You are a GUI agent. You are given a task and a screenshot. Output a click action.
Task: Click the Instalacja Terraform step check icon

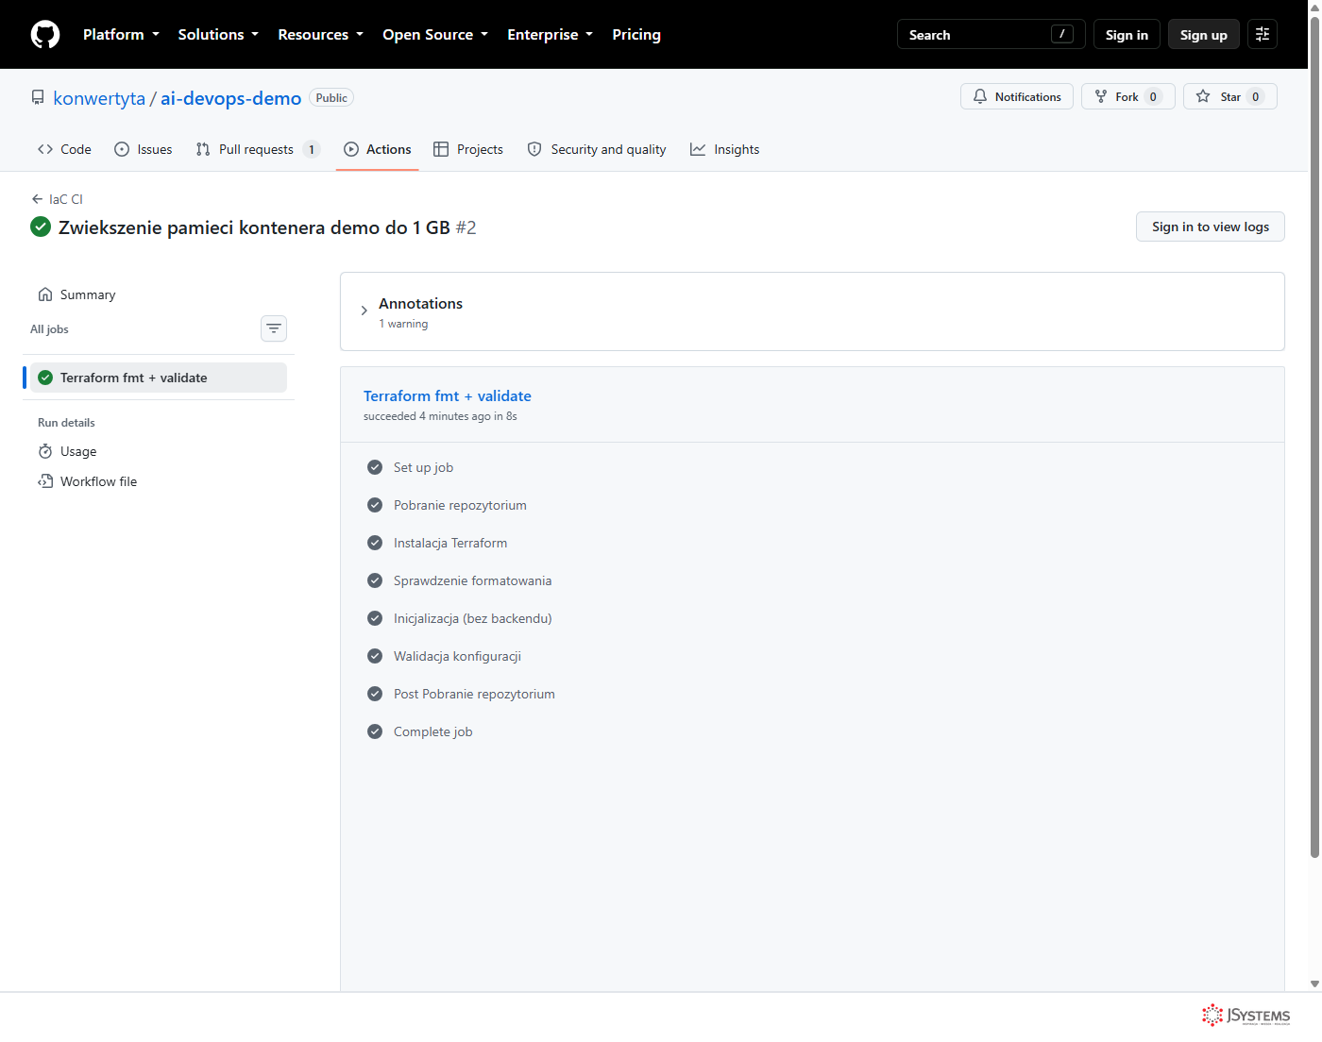(x=375, y=543)
